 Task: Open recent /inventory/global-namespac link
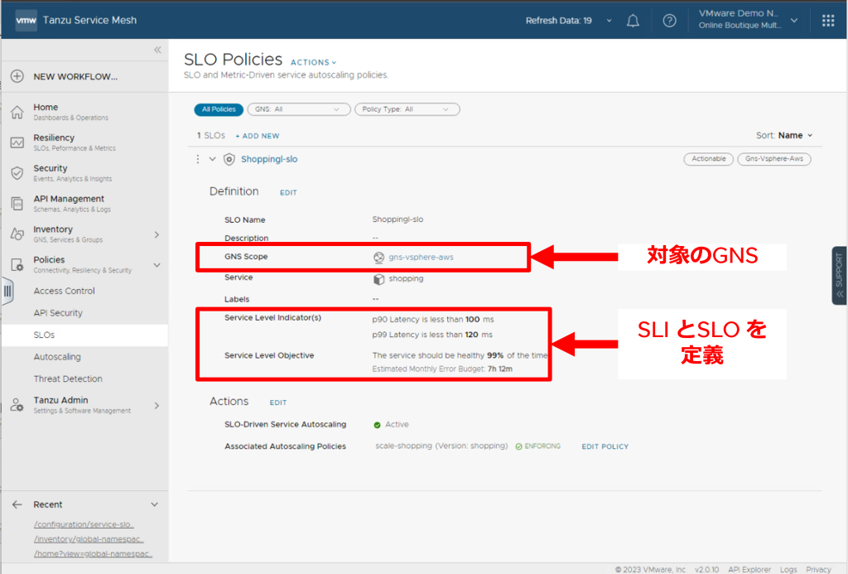point(89,539)
